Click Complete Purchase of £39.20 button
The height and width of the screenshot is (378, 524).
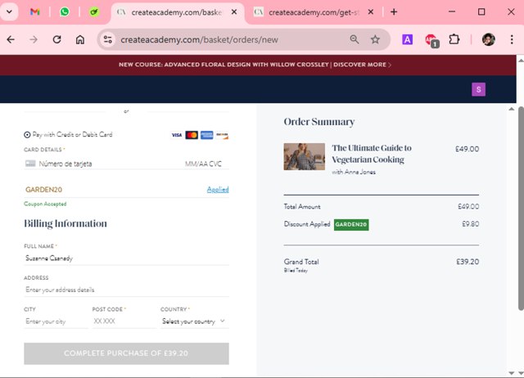[126, 353]
